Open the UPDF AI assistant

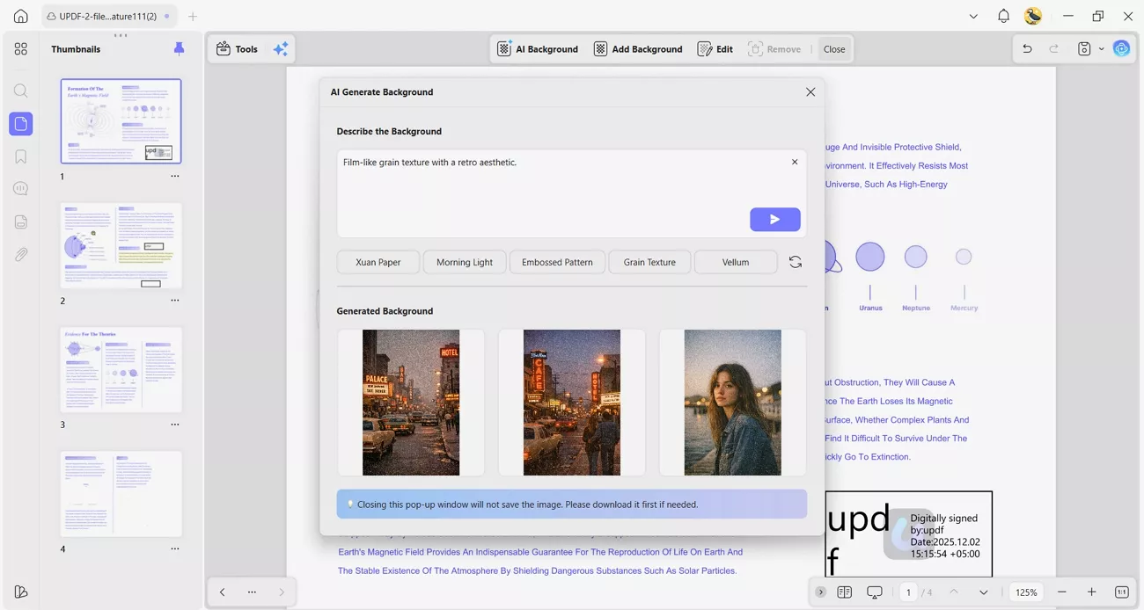click(x=1121, y=48)
